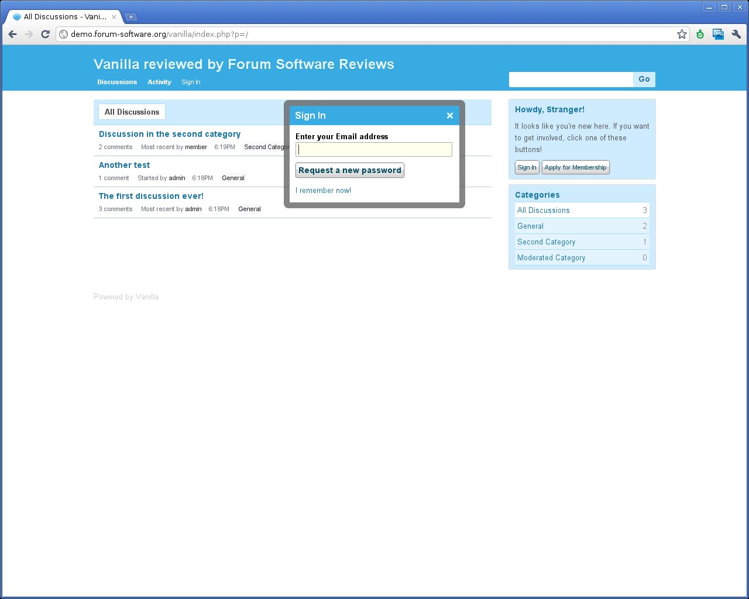Click the globe site info icon in the address bar
749x599 pixels.
pyautogui.click(x=64, y=34)
